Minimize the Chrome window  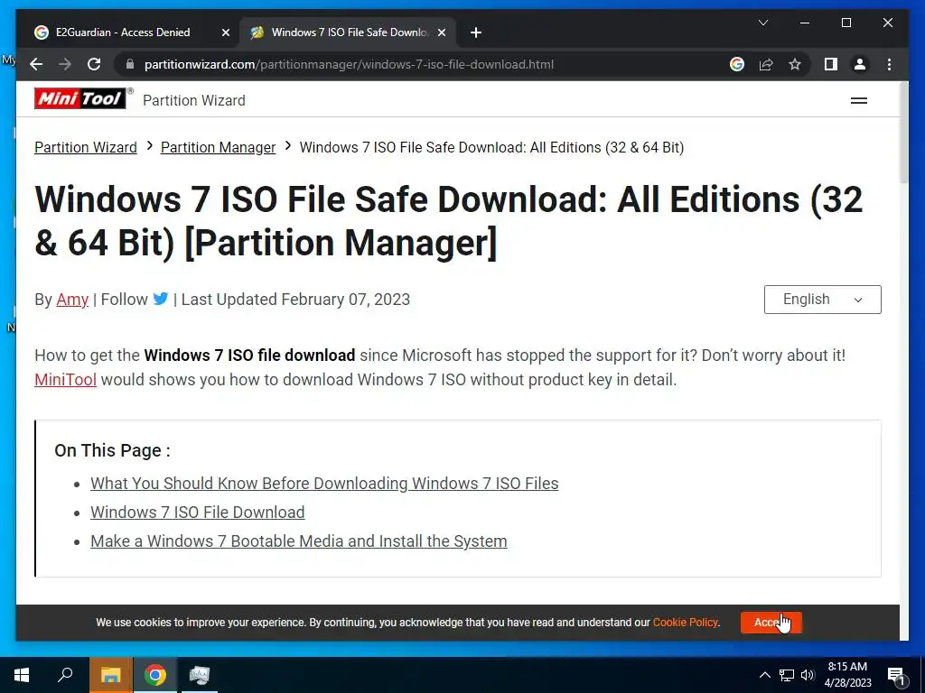805,23
